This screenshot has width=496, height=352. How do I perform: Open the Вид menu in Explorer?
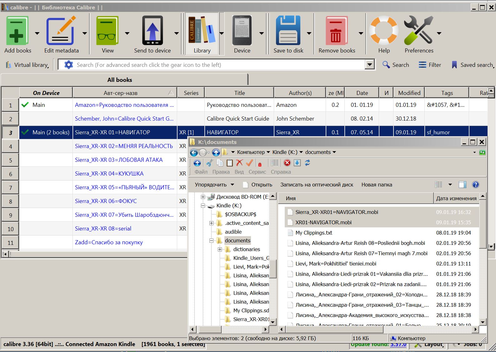tap(239, 172)
